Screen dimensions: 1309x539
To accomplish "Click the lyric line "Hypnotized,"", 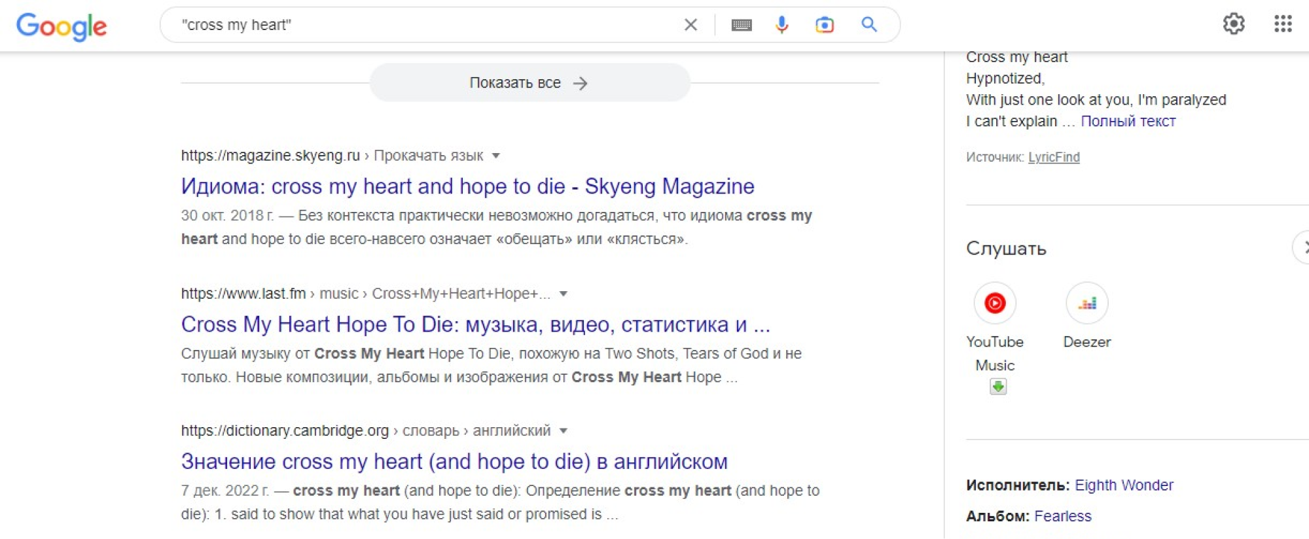I will 1005,78.
